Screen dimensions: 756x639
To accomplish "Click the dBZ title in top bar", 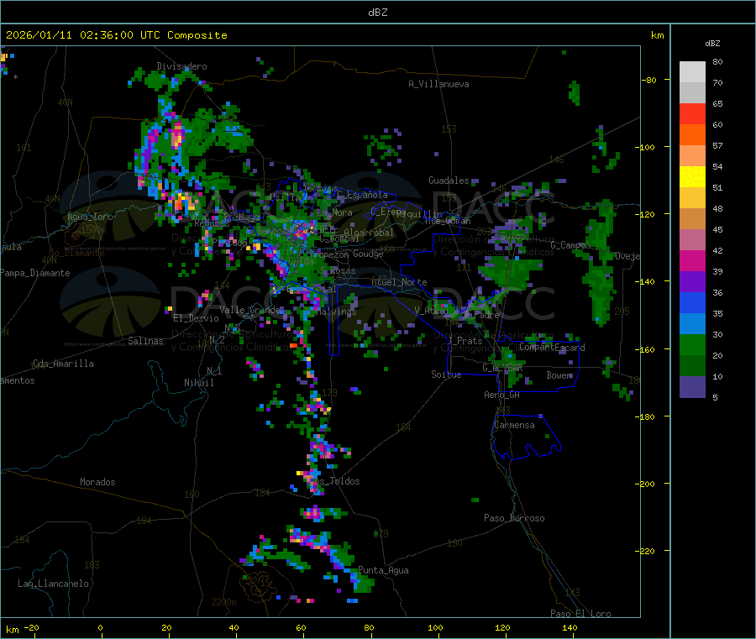I will pos(377,13).
